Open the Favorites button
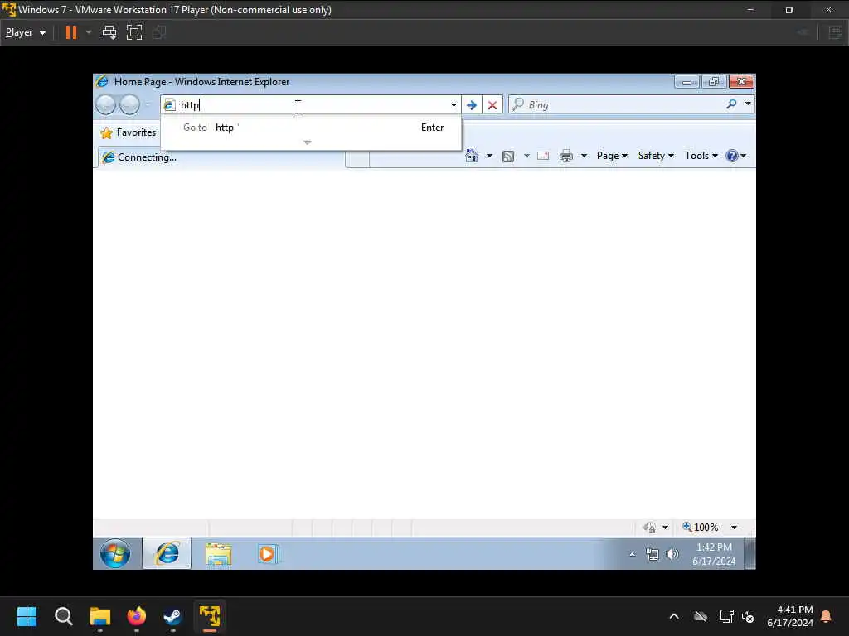 (x=129, y=132)
